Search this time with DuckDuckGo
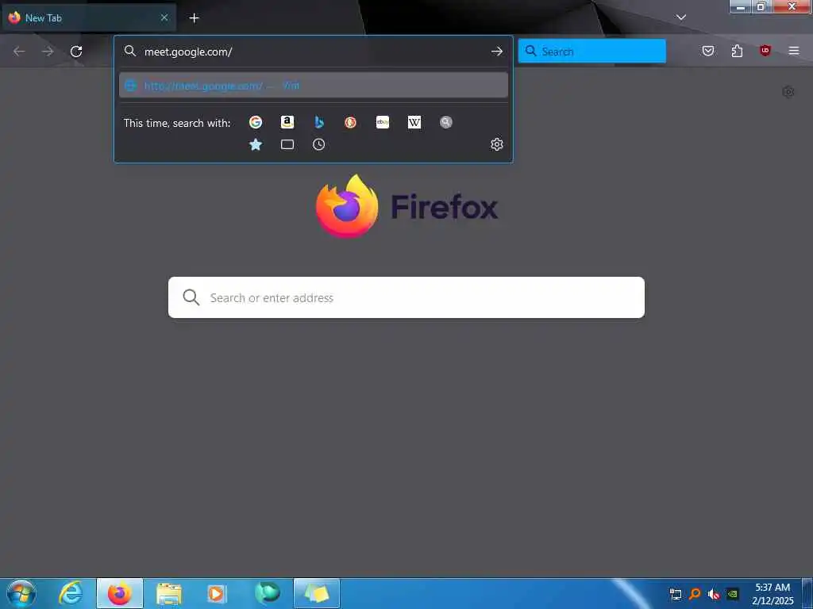This screenshot has height=609, width=813. (x=350, y=122)
